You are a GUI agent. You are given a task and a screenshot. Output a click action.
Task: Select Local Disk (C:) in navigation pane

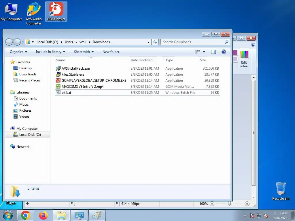pos(27,135)
